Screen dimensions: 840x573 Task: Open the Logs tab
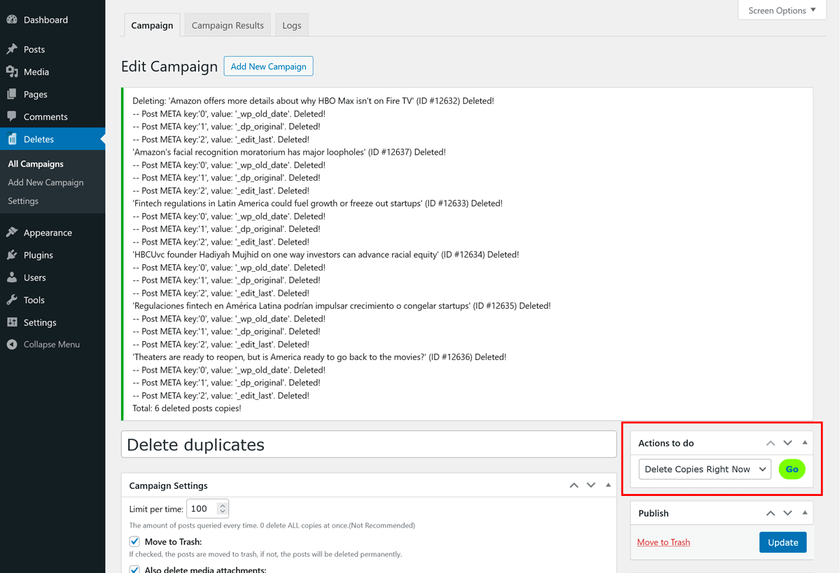point(292,25)
